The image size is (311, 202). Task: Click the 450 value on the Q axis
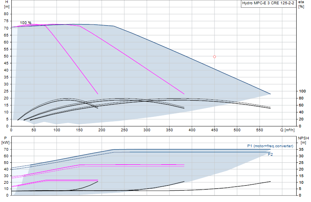pos(215,130)
